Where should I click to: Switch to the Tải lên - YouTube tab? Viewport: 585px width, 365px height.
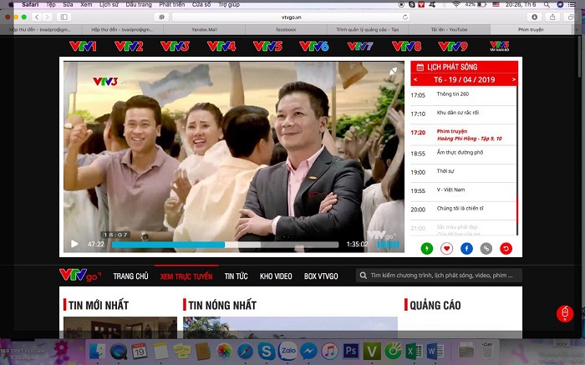(x=450, y=29)
